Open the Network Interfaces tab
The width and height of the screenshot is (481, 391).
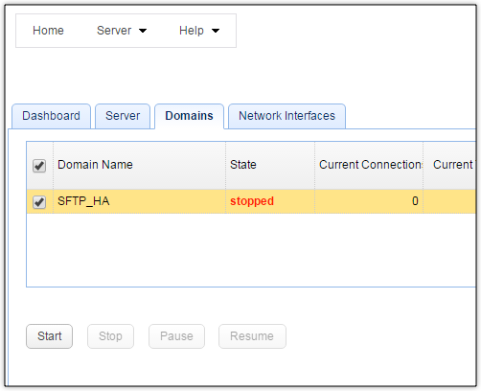tap(286, 116)
